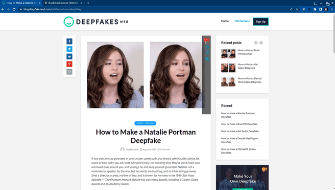The image size is (335, 190).
Task: Bookmark page with the star icon
Action: (x=297, y=9)
